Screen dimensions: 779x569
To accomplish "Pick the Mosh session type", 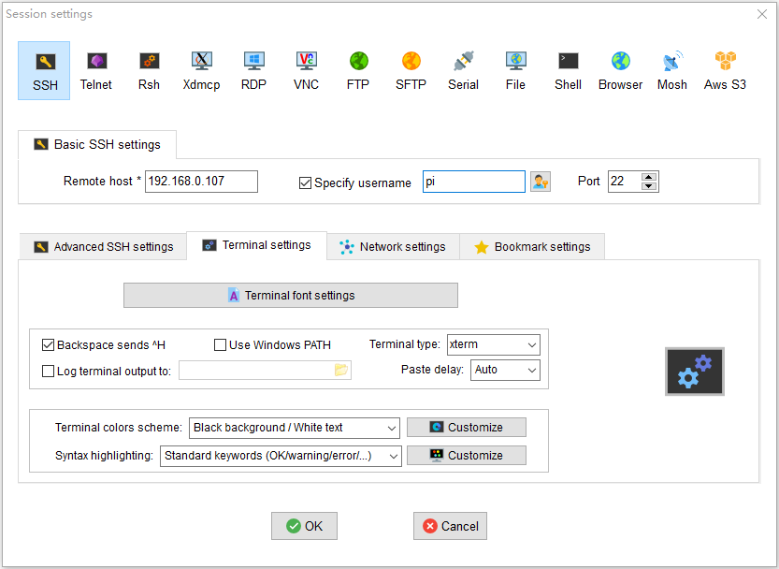I will click(x=672, y=70).
